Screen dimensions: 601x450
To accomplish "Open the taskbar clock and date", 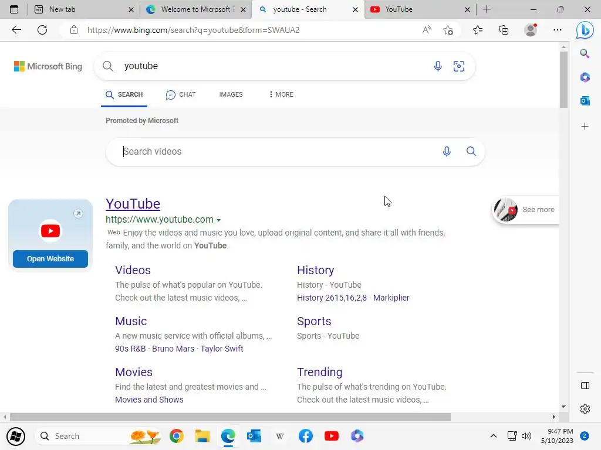I will pyautogui.click(x=557, y=436).
